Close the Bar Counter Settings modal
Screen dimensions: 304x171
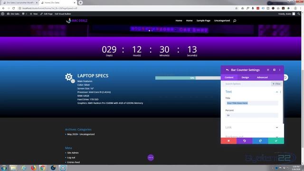[x=268, y=70]
